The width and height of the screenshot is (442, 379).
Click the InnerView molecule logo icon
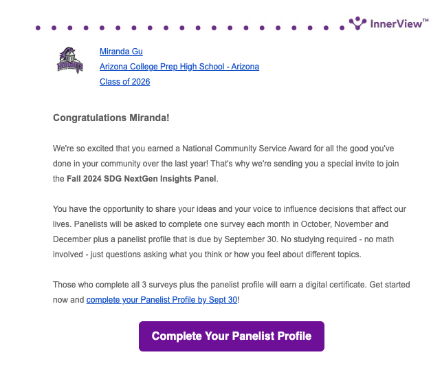coord(358,23)
